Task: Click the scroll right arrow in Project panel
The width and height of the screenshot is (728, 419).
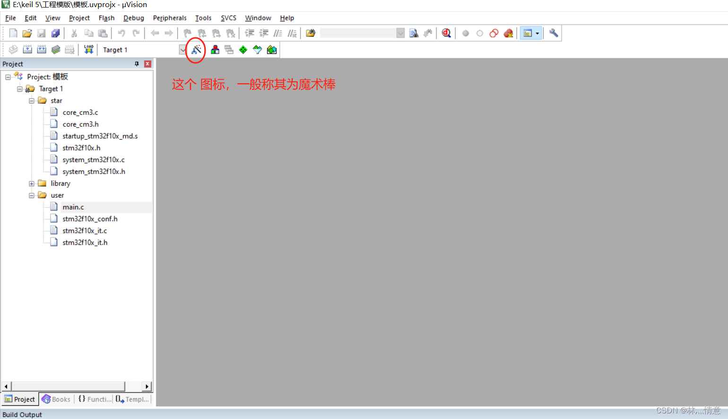Action: pos(147,386)
